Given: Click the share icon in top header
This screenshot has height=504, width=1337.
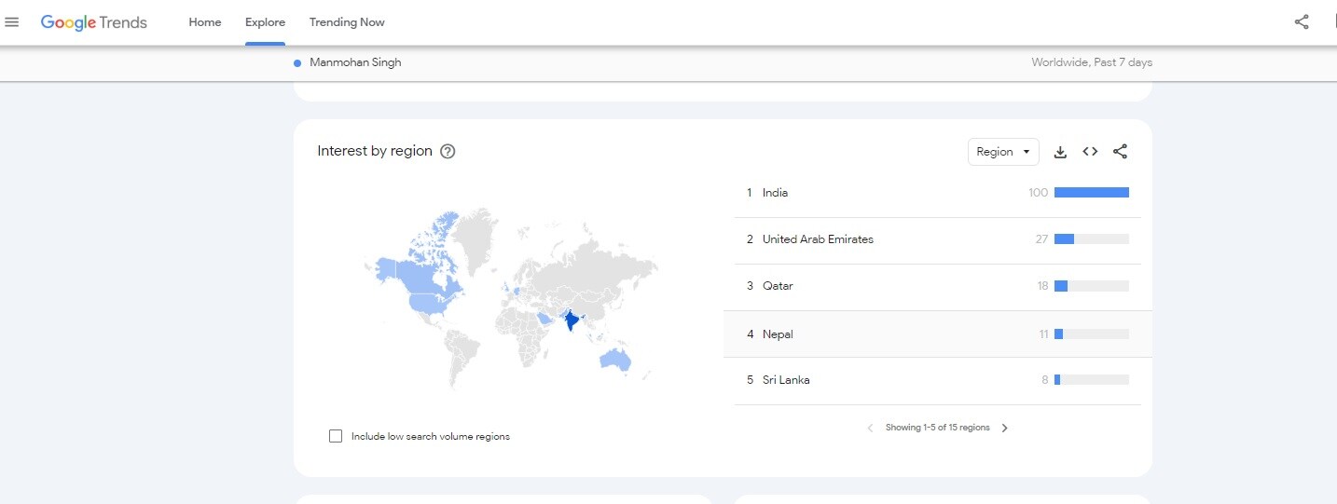Looking at the screenshot, I should tap(1302, 22).
